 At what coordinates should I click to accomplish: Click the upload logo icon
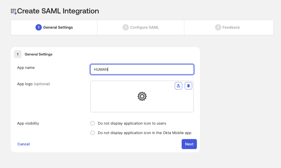[178, 86]
